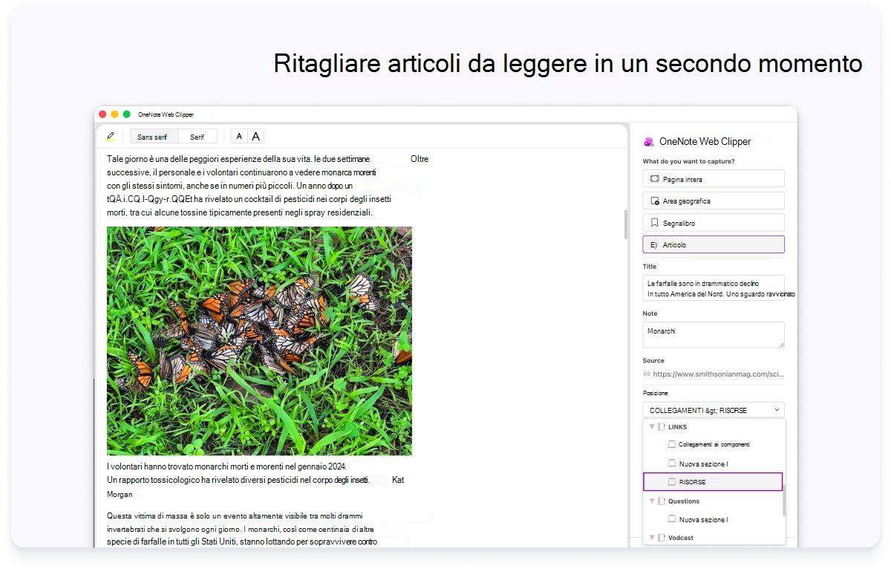Click the Area geografica region icon

(654, 201)
